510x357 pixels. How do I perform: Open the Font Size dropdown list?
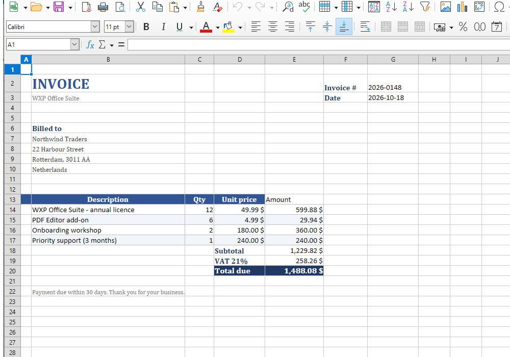pos(129,27)
